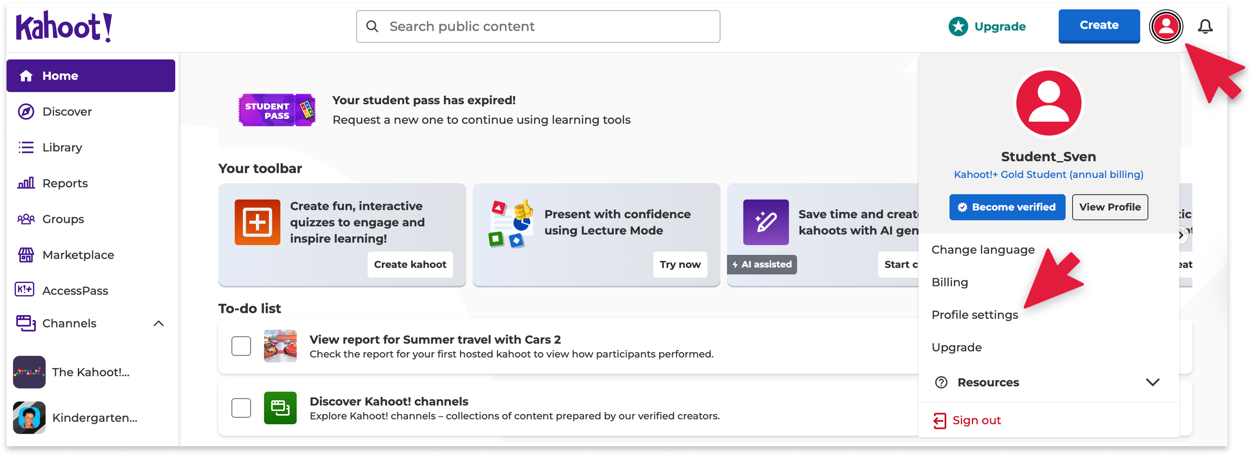Show next toolbar cards with arrow
Image resolution: width=1260 pixels, height=456 pixels.
tap(1182, 235)
